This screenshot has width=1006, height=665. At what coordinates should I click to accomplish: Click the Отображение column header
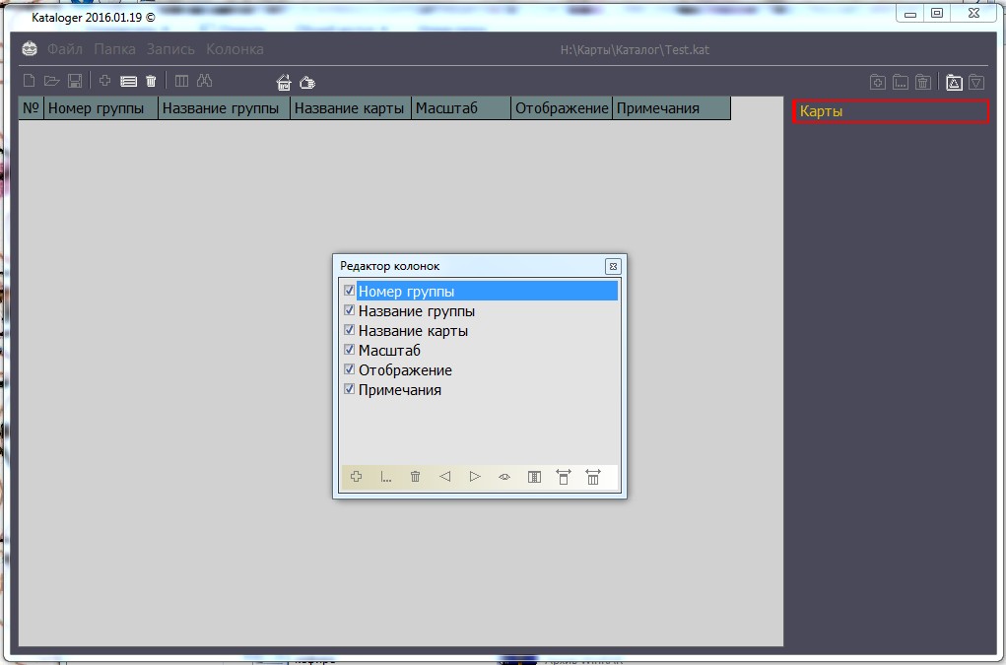coord(562,108)
